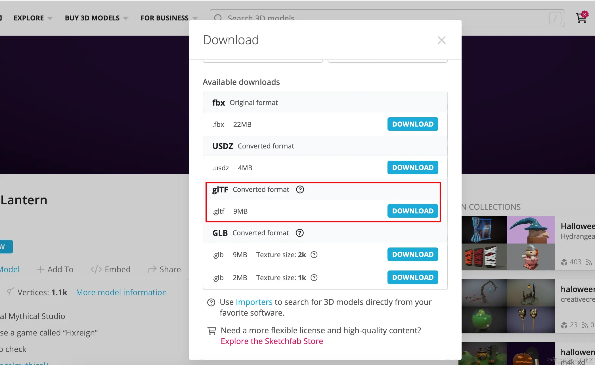Open the wizard hat collection thumbnail

click(x=531, y=230)
